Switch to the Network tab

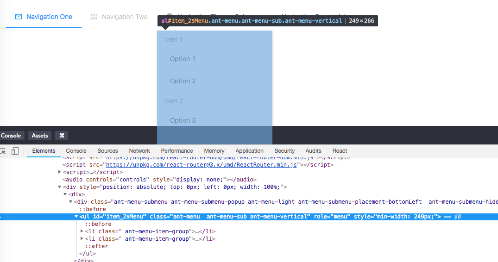point(139,151)
